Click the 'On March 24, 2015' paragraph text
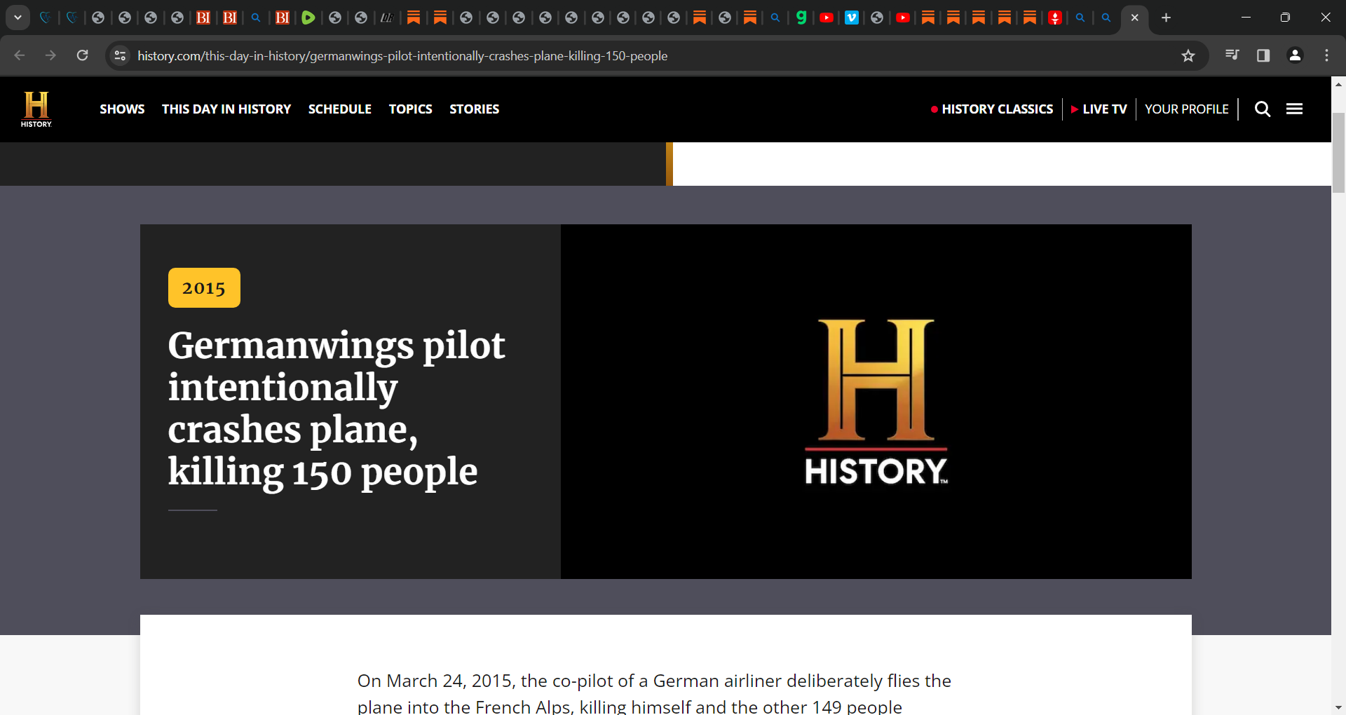The image size is (1346, 715). pyautogui.click(x=654, y=693)
